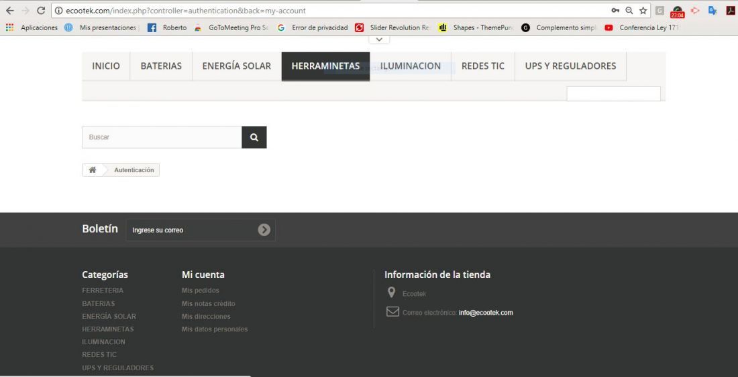Screen dimensions: 738x377
Task: Open the saved password key icon
Action: (x=615, y=10)
